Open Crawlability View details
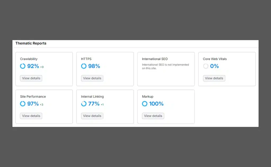The height and width of the screenshot is (167, 271). (x=31, y=78)
